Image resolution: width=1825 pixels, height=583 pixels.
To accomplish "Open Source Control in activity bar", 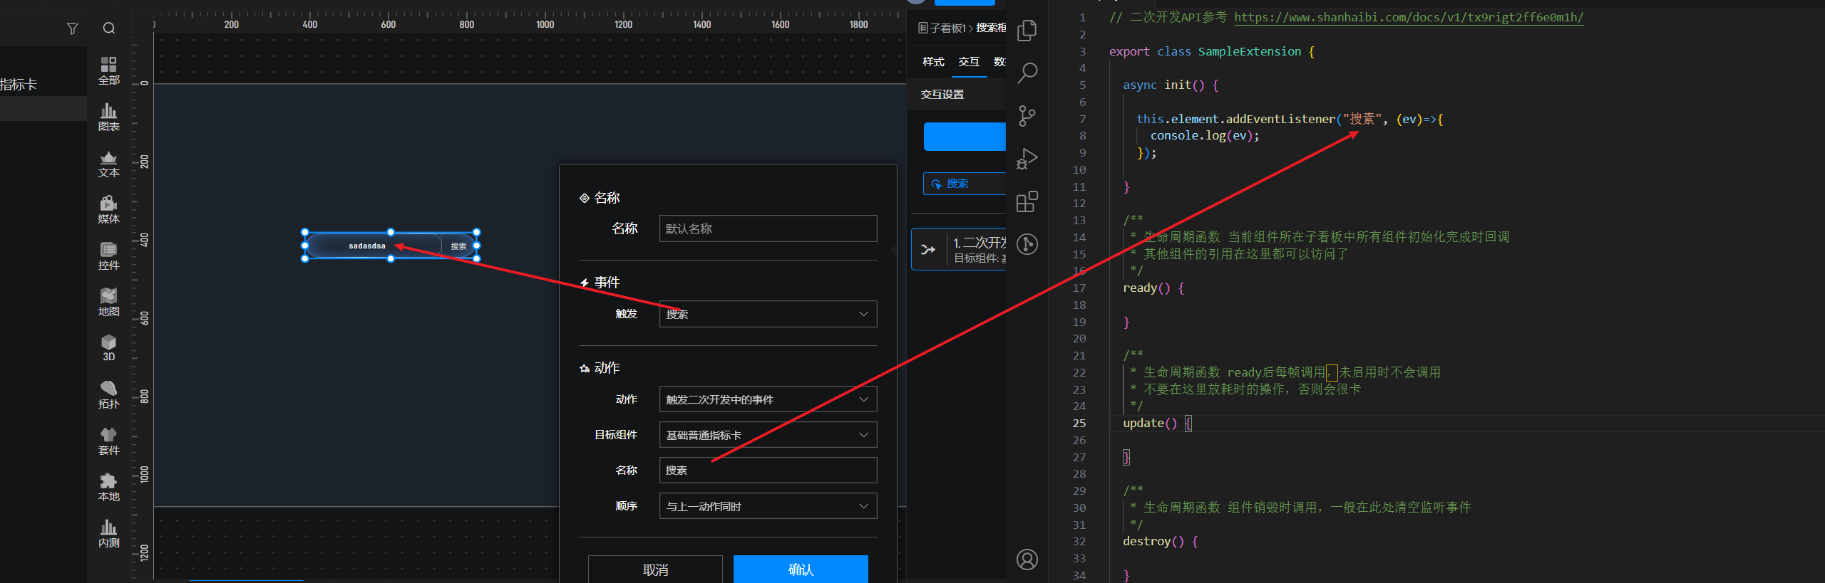I will tap(1027, 116).
